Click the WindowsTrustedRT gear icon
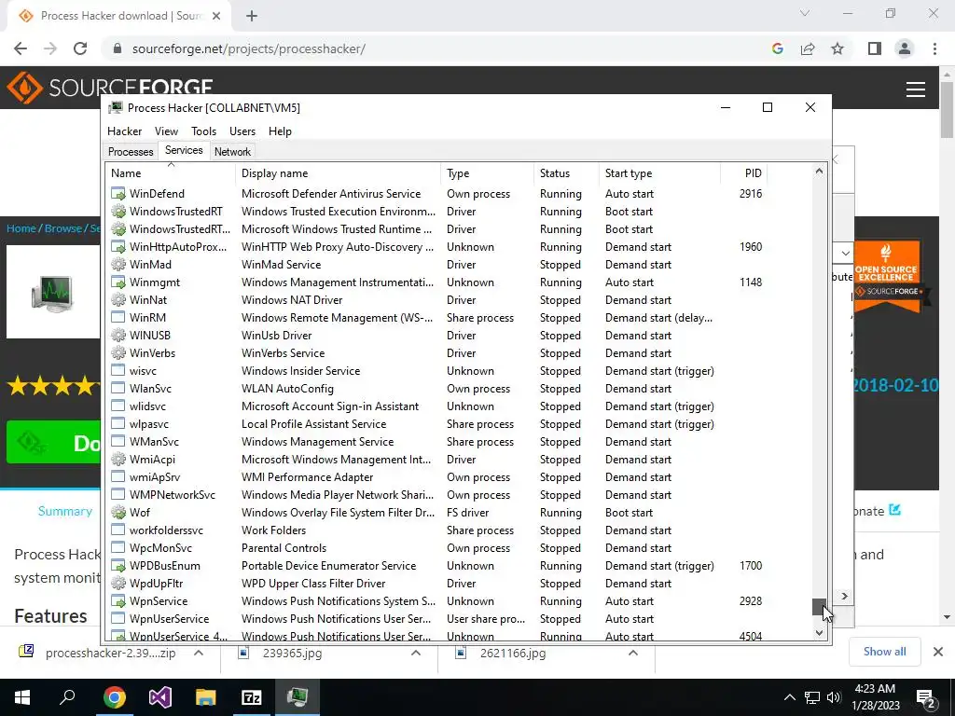This screenshot has height=716, width=955. point(118,212)
